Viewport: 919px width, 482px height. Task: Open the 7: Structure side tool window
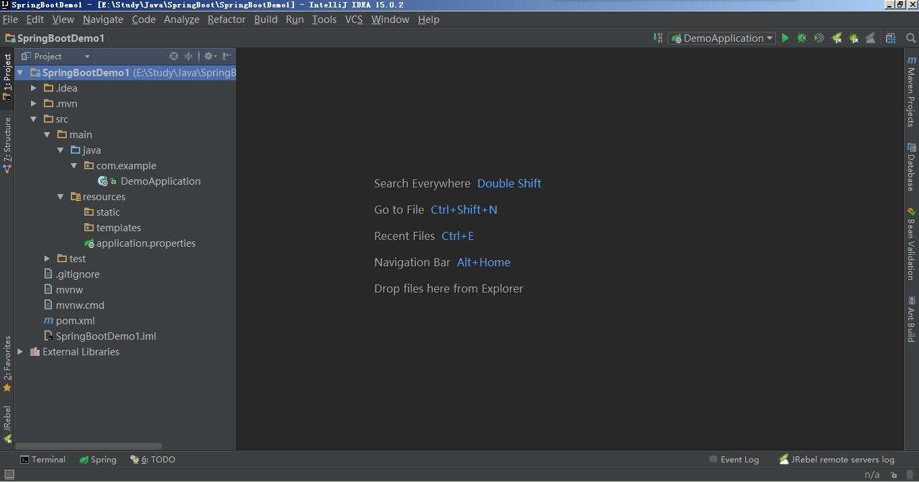pos(7,145)
